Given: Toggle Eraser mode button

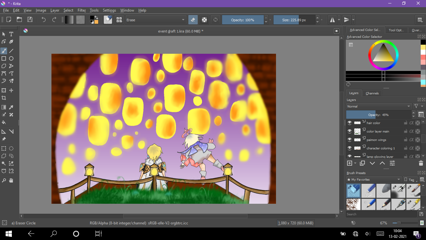Looking at the screenshot, I should click(193, 20).
